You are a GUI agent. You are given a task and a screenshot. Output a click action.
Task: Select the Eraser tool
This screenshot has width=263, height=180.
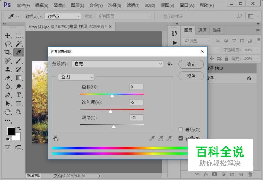click(8, 78)
